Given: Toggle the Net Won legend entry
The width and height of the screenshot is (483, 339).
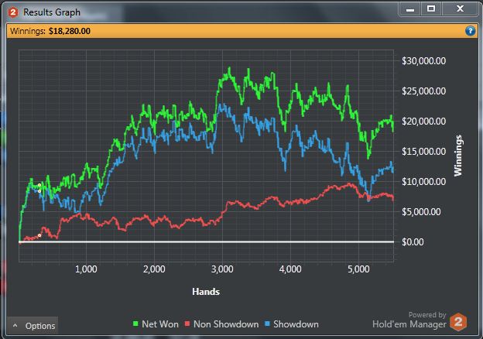Looking at the screenshot, I should pyautogui.click(x=156, y=324).
